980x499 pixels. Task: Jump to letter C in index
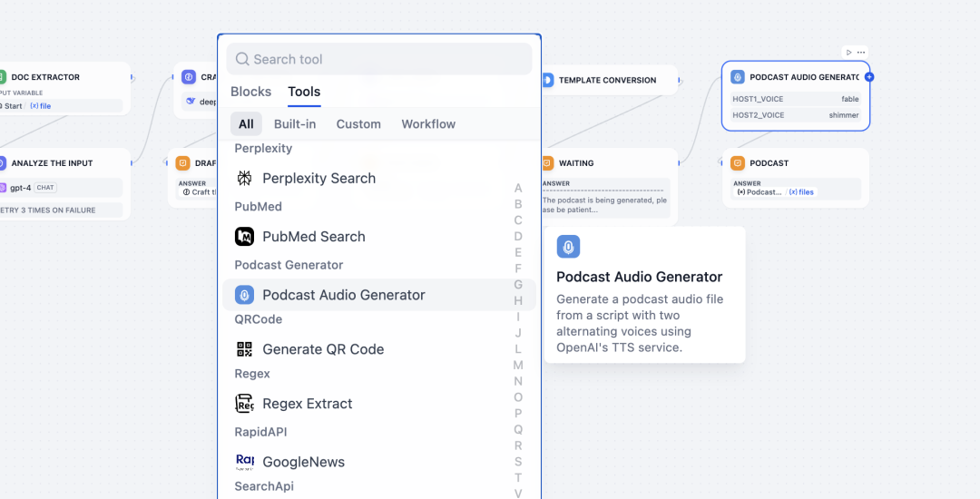click(x=518, y=220)
